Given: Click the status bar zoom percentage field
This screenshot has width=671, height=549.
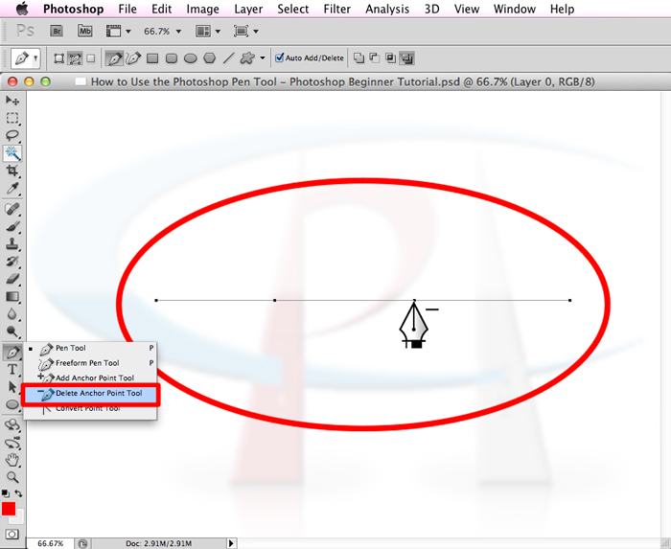Looking at the screenshot, I should 50,543.
